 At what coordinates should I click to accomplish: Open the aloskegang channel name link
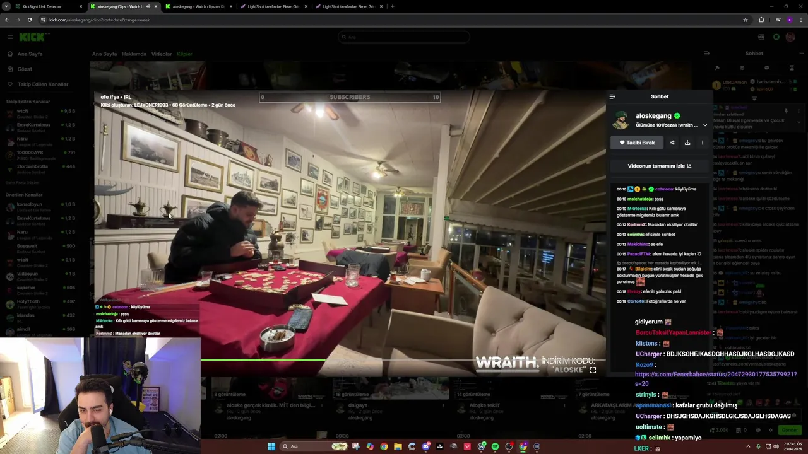click(653, 116)
